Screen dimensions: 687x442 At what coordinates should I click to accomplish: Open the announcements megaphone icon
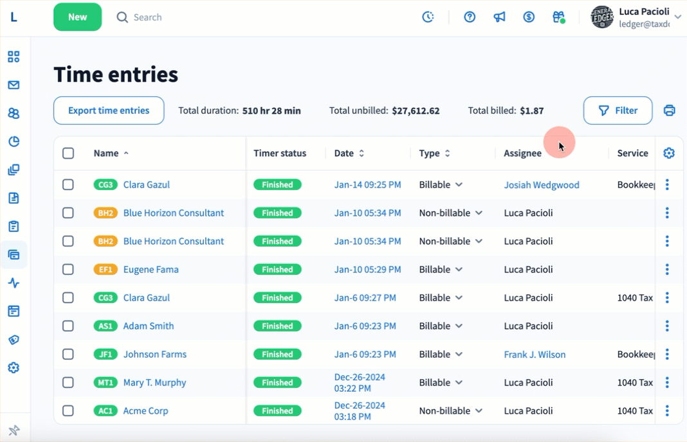[x=499, y=17]
